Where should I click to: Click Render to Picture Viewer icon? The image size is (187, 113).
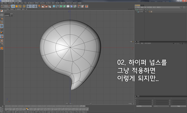point(46,6)
